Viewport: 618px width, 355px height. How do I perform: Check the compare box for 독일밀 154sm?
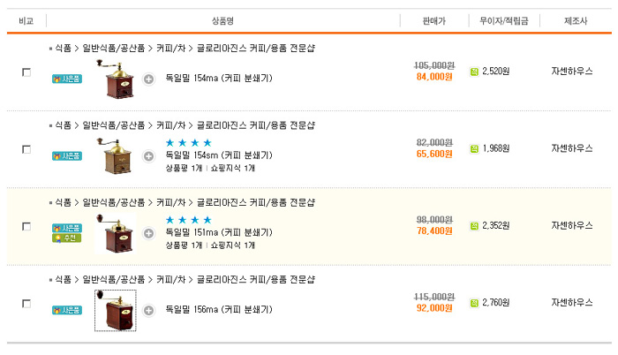pos(26,149)
